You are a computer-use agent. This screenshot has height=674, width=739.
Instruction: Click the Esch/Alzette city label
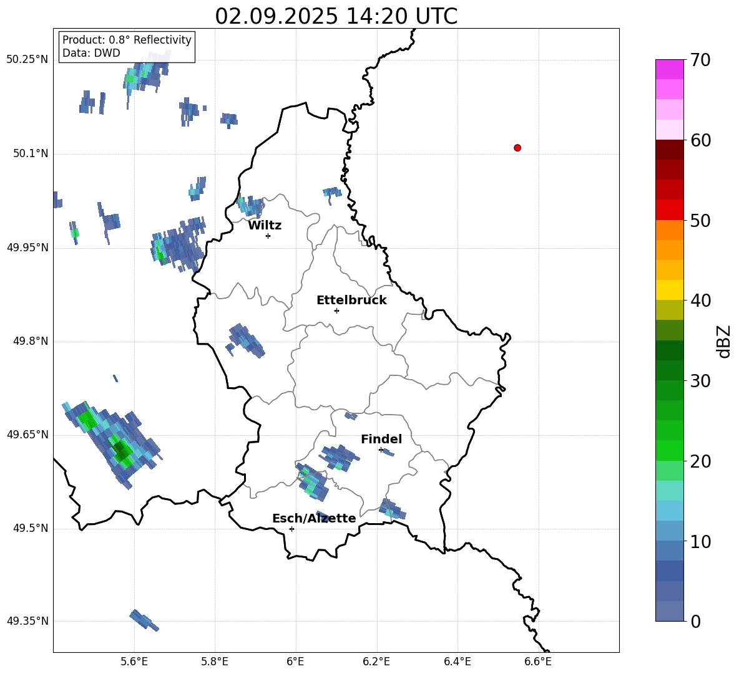point(314,518)
